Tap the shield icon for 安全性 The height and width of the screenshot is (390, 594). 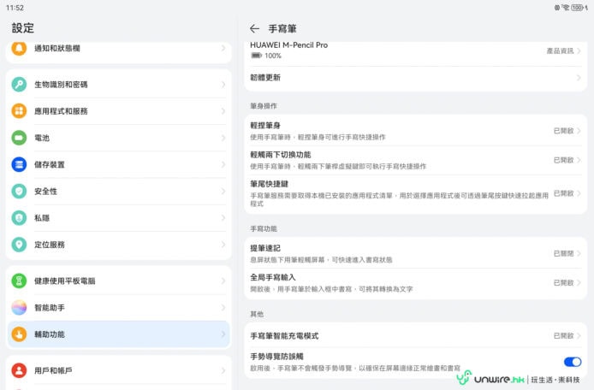[x=19, y=192]
